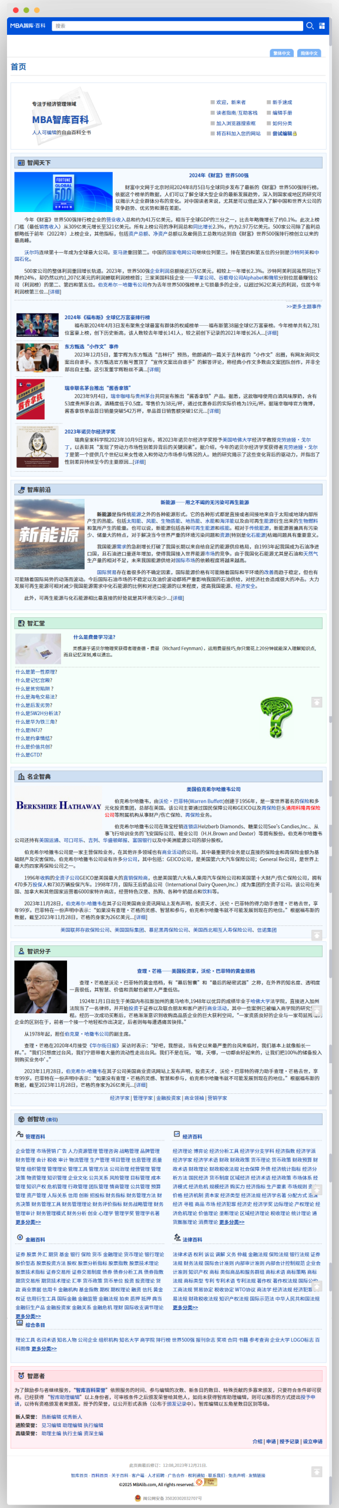This screenshot has width=339, height=1508.
Task: Open 什么是海龟交易法? link
Action: click(x=36, y=696)
